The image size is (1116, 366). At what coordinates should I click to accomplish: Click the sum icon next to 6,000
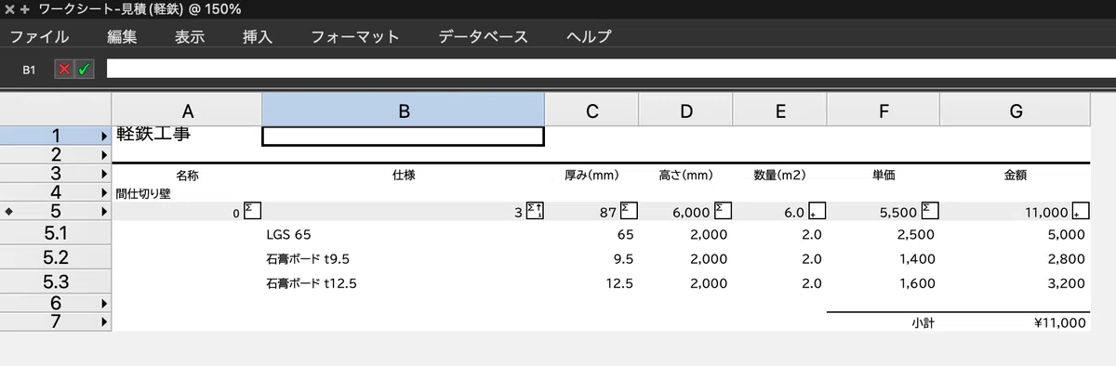pyautogui.click(x=723, y=210)
